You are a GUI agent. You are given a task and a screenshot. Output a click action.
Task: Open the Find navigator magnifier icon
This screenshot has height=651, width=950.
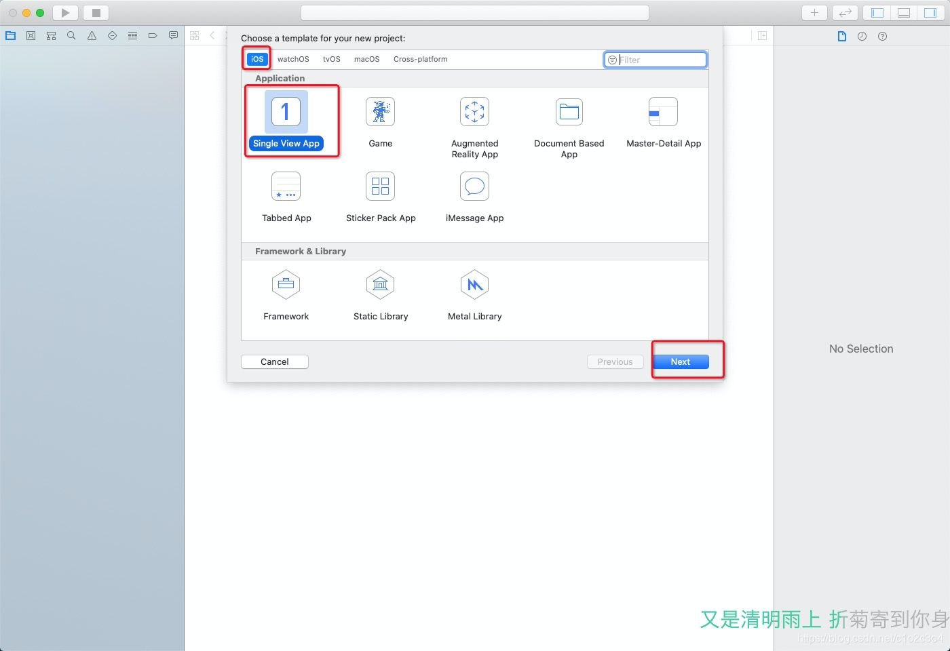click(71, 36)
